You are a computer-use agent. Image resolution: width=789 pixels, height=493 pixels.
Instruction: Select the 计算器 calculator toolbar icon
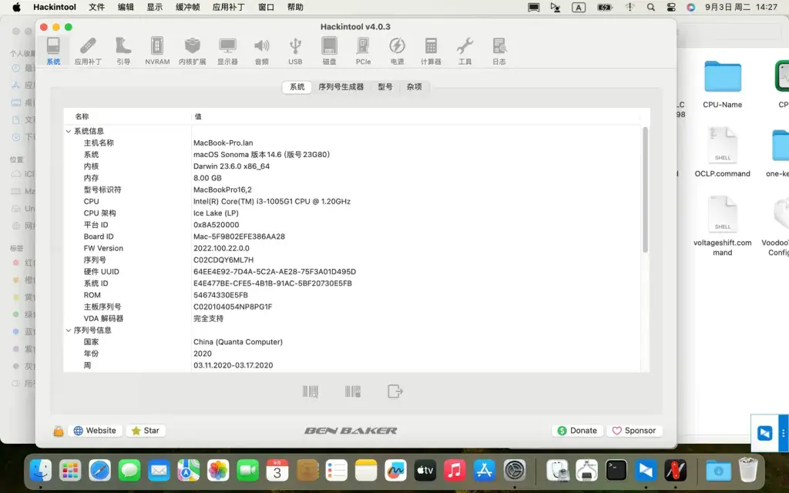pos(431,51)
